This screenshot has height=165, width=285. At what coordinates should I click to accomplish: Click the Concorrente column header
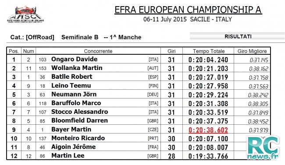click(98, 51)
